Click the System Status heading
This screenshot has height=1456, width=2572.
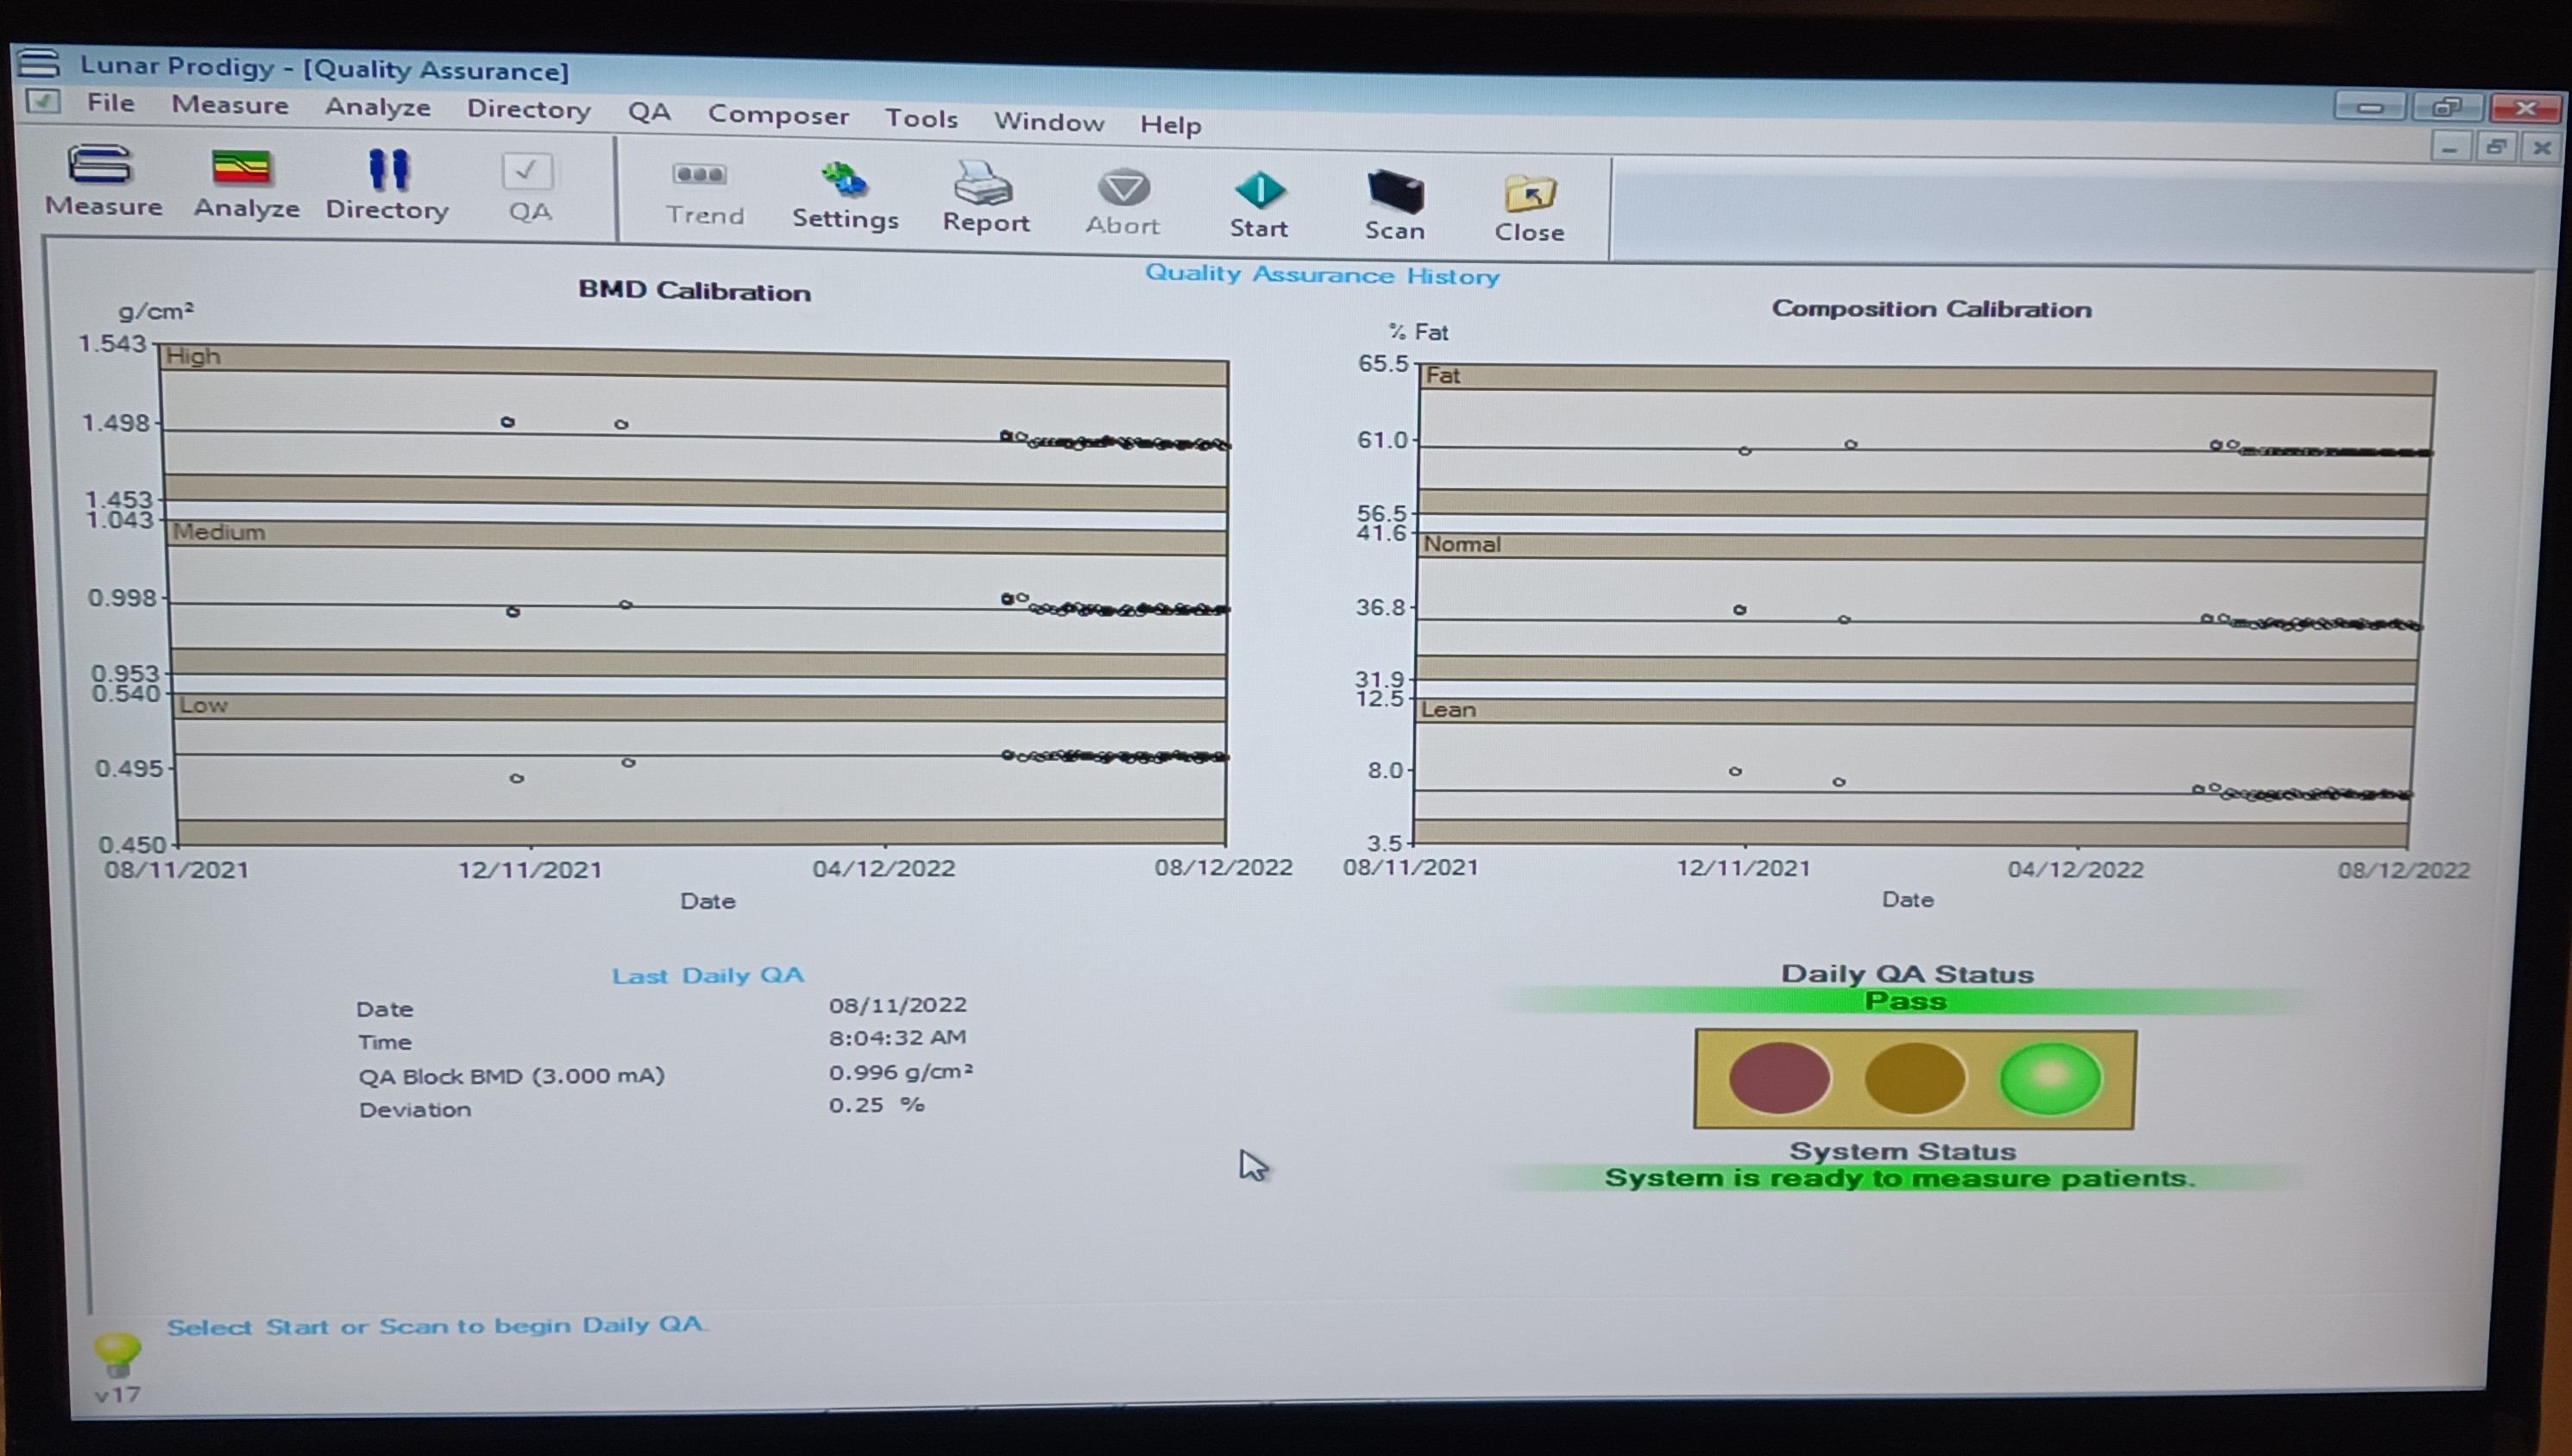click(x=1902, y=1151)
